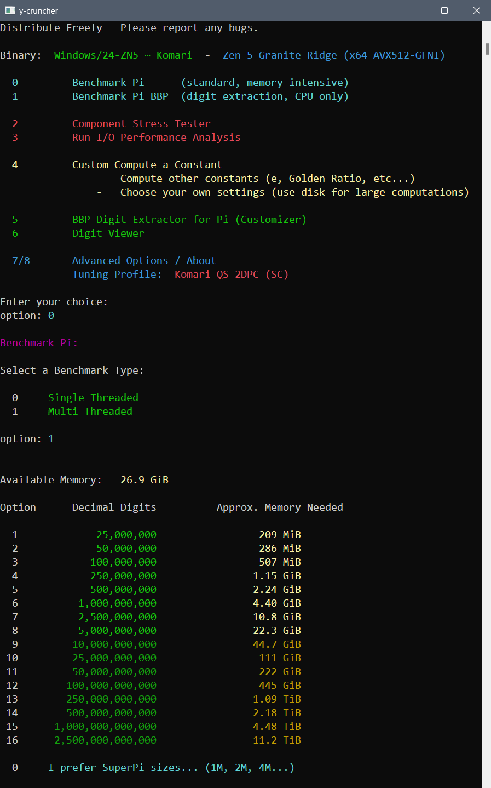
Task: Minimize the y-cruncher window
Action: [x=413, y=10]
